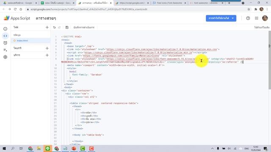
Task: Open the Triggers alarm clock icon
Action: [x=6, y=43]
